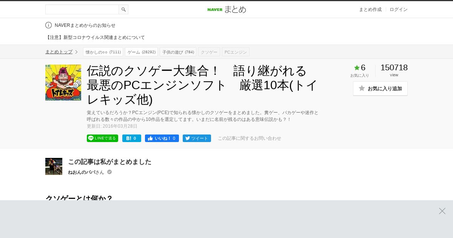Open the トイレキッズ article thumbnail
This screenshot has height=238, width=453.
63,82
